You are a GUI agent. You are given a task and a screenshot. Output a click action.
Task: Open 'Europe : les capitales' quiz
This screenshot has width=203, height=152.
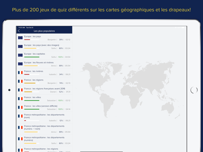[x=44, y=55]
